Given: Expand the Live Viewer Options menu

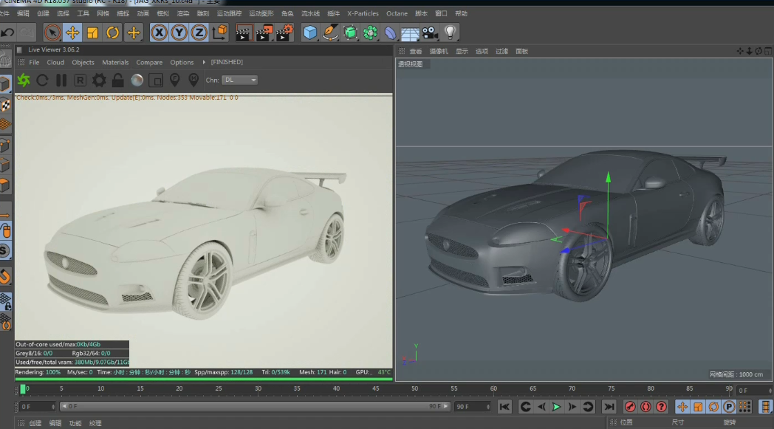Looking at the screenshot, I should pos(182,63).
